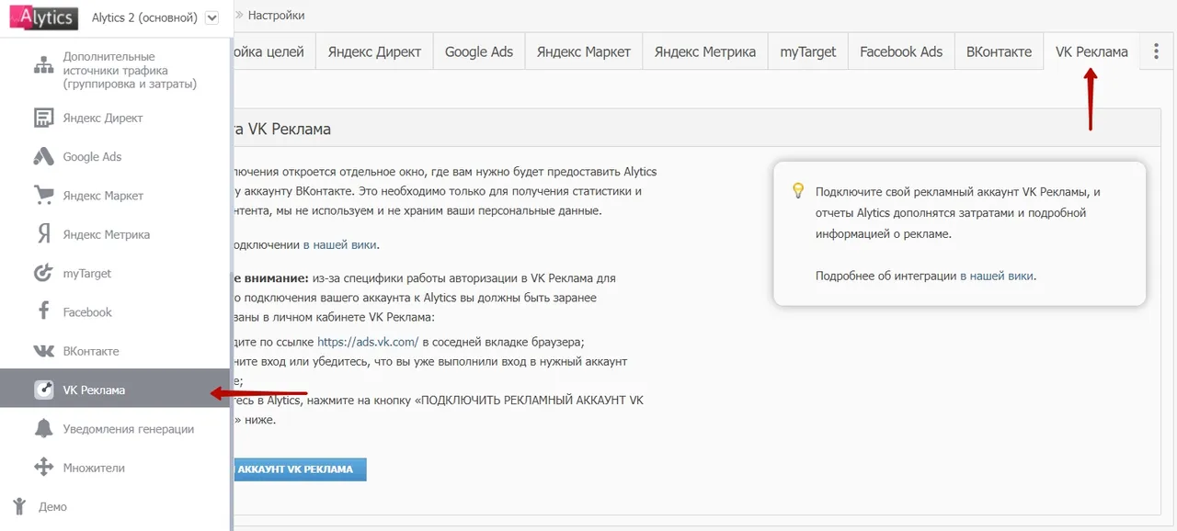Click the Alytics 2 (основной) project name
Image resolution: width=1177 pixels, height=531 pixels.
click(145, 17)
